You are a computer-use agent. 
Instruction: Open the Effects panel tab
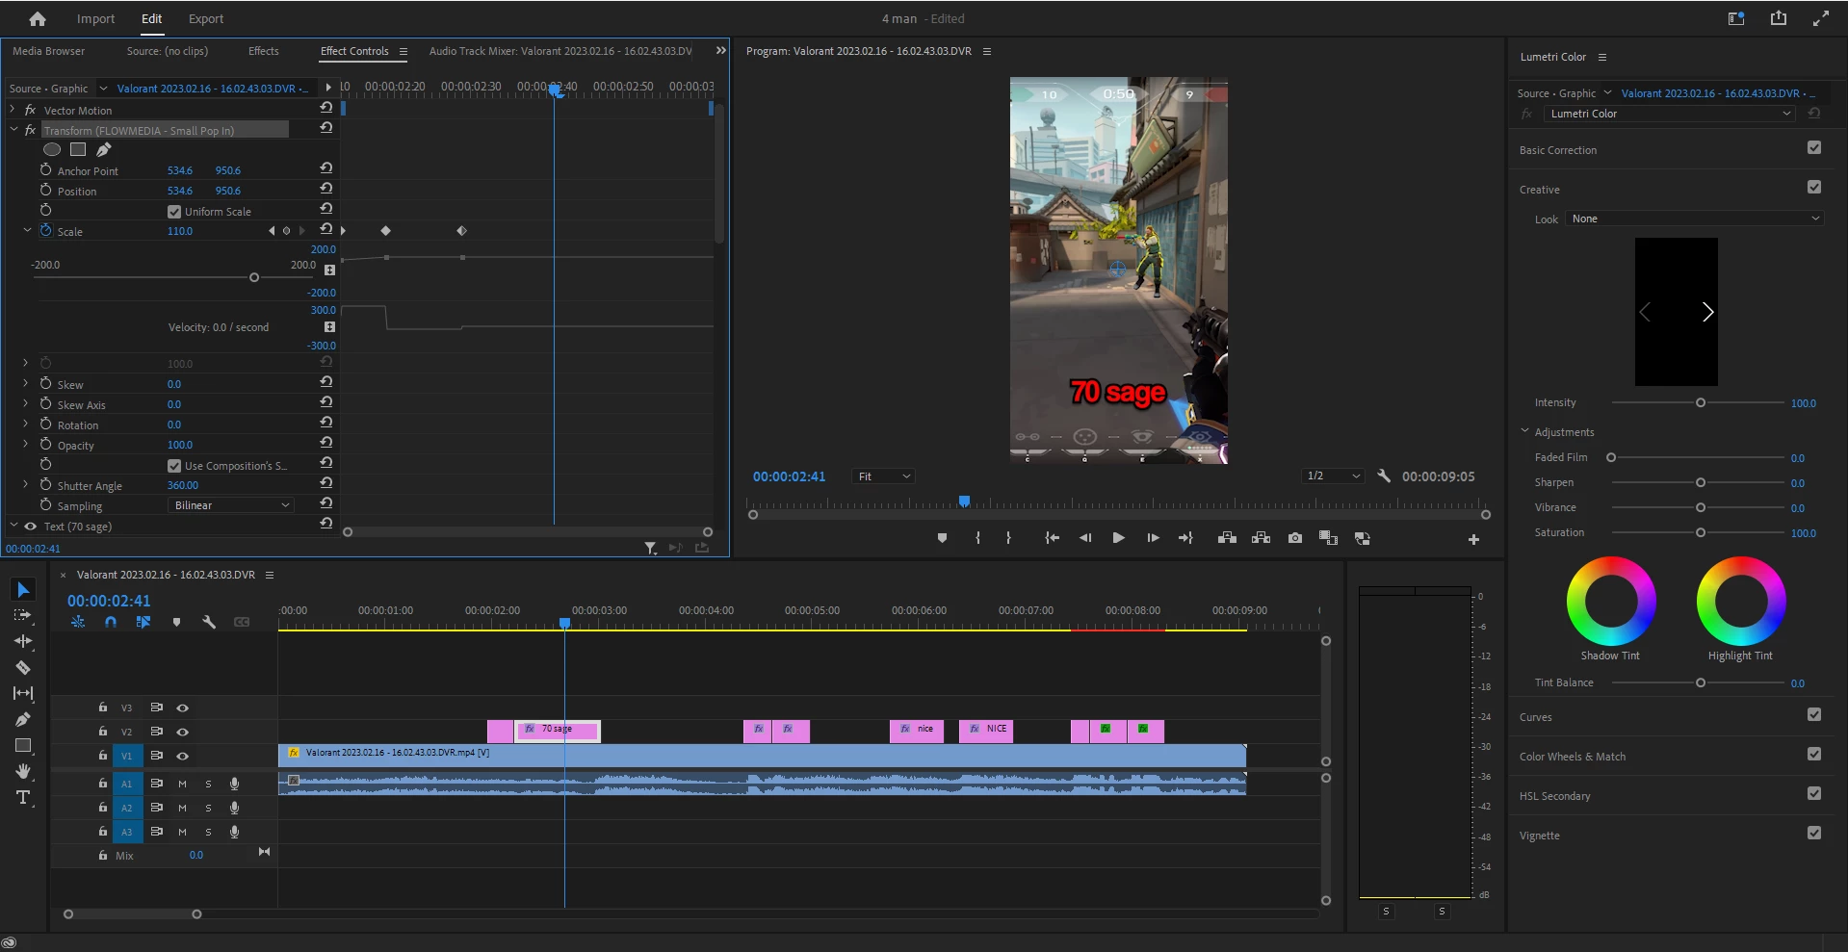(x=263, y=51)
